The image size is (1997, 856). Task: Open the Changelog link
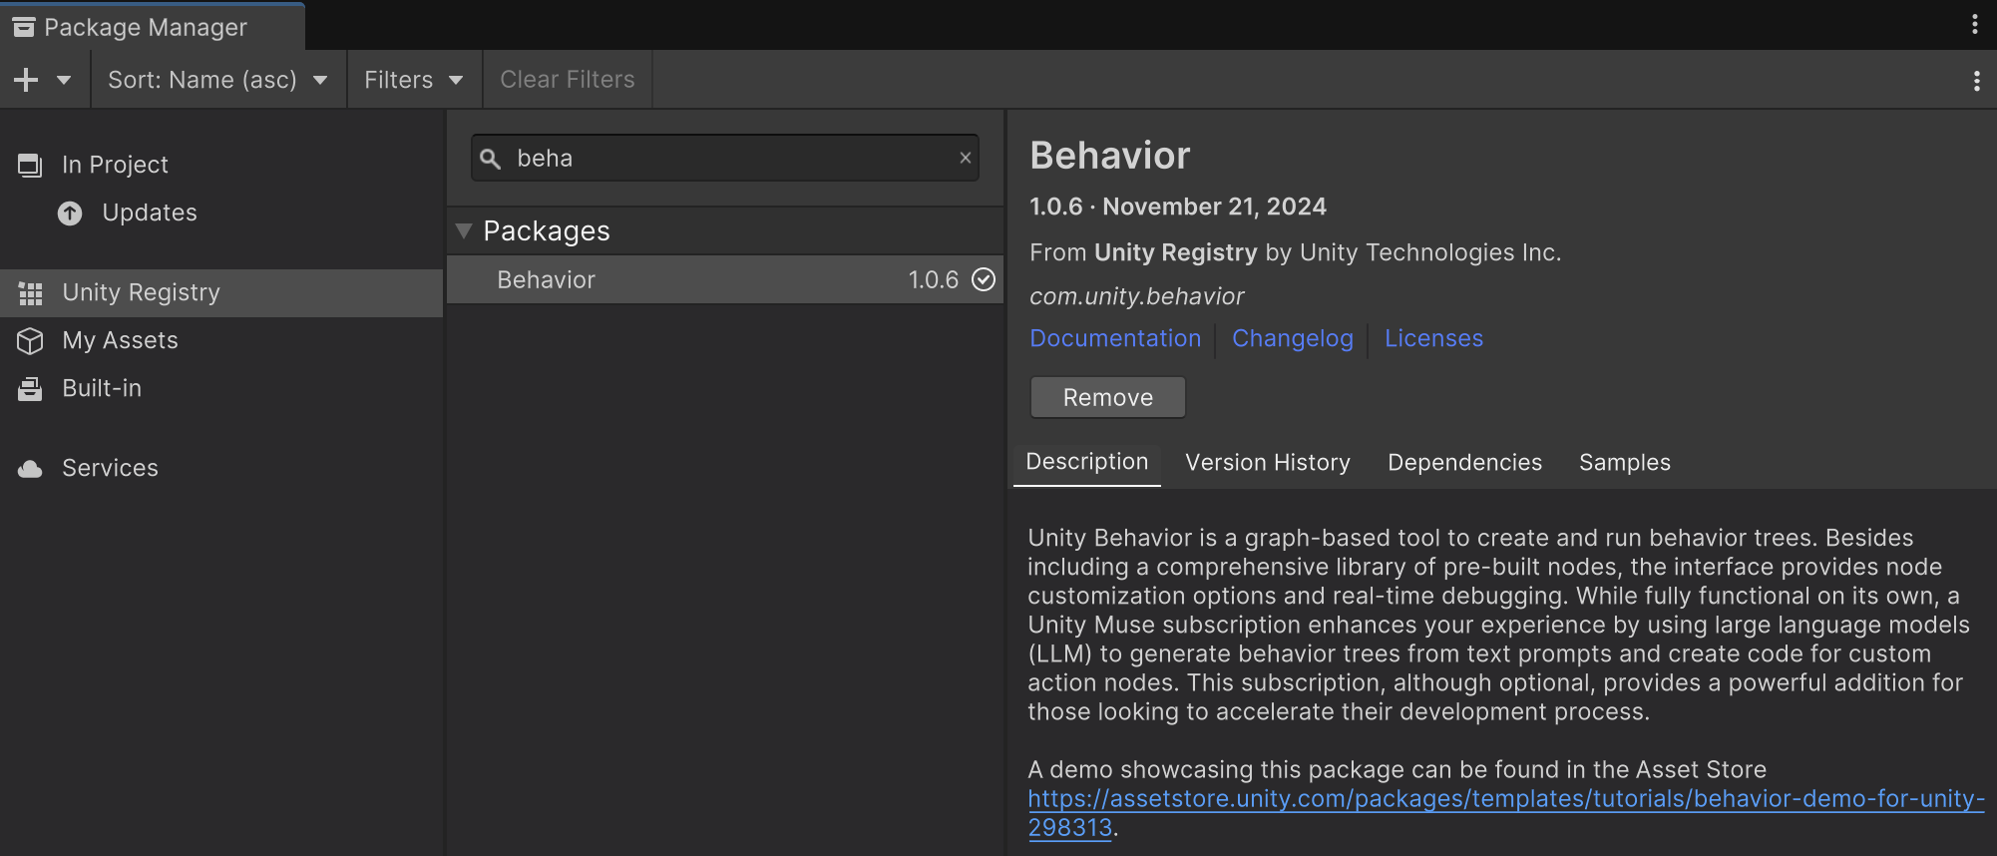[1292, 339]
